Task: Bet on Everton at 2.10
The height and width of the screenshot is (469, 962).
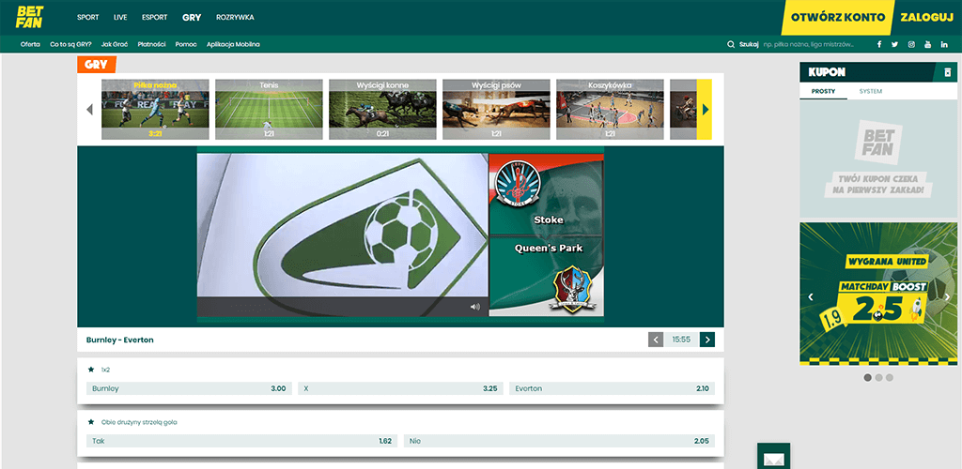Action: click(x=612, y=388)
